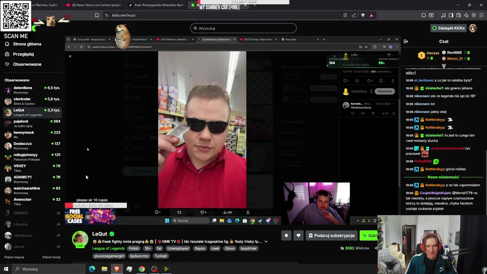Open File Explorer from taskbar
Image resolution: width=487 pixels, height=274 pixels.
pyautogui.click(x=104, y=269)
